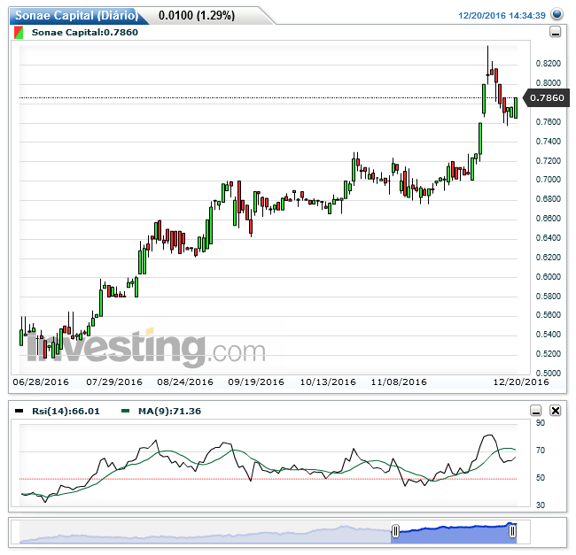Viewport: 576px width, 555px height.
Task: Close the RSI indicator panel
Action: 555,411
